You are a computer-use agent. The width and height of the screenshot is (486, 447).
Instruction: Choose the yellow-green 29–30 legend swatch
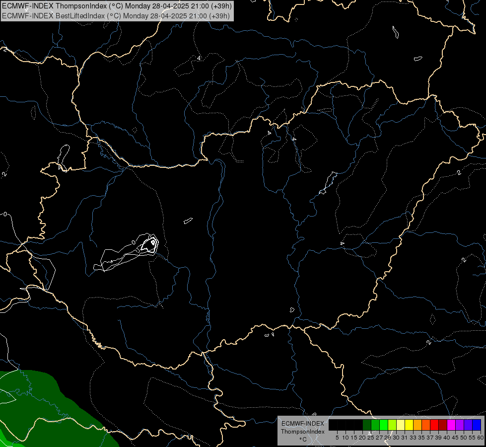pos(392,425)
